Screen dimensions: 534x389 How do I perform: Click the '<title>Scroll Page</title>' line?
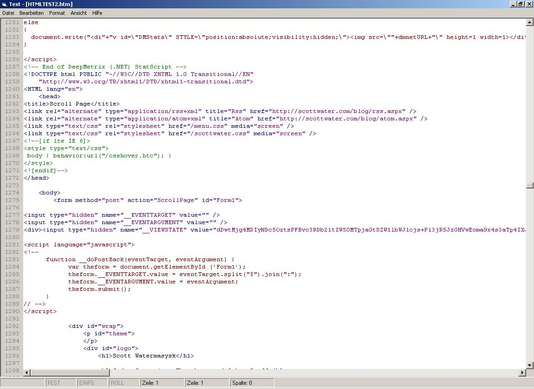(71, 104)
